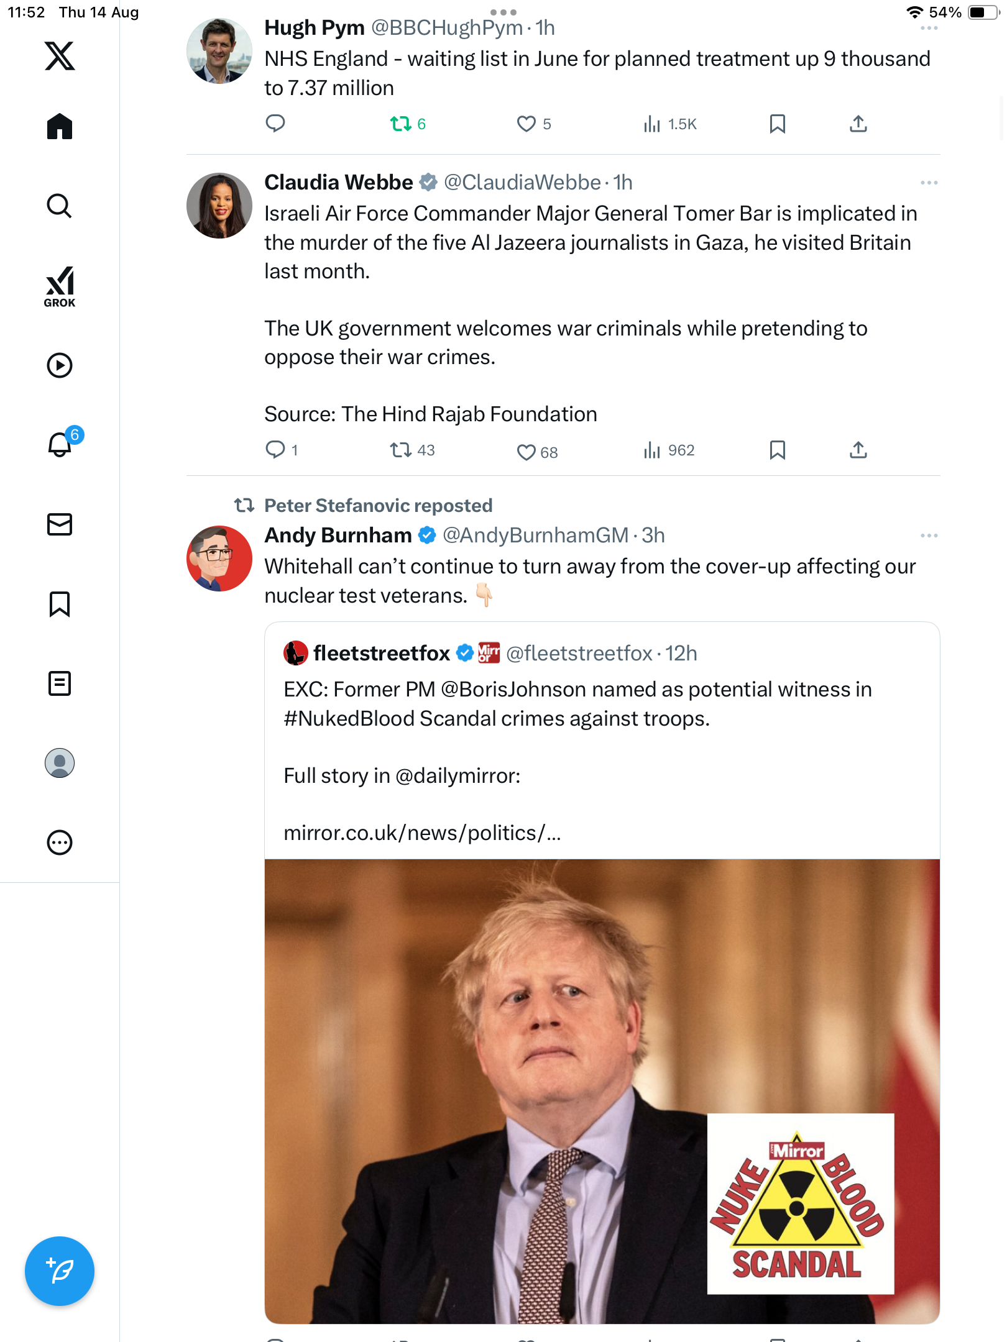Open the Grok assistant in sidebar

pyautogui.click(x=60, y=286)
